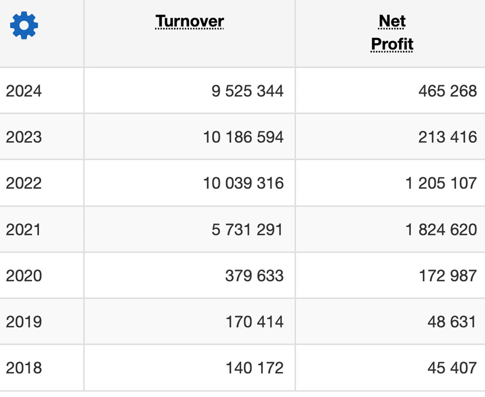The image size is (485, 397).
Task: Click net profit value 465 268
Action: tap(448, 91)
